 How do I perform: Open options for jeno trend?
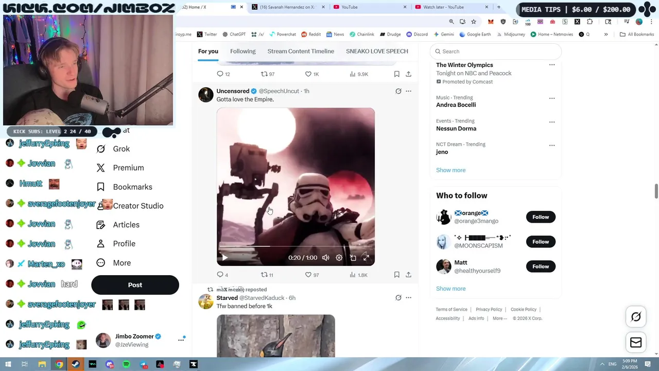tap(552, 145)
